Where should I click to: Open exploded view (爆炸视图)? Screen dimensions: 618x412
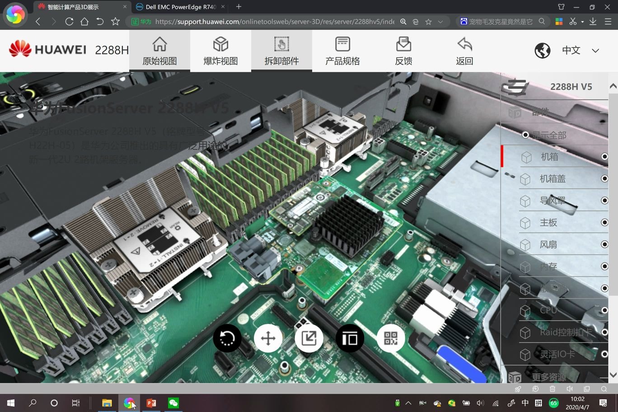[x=220, y=51]
